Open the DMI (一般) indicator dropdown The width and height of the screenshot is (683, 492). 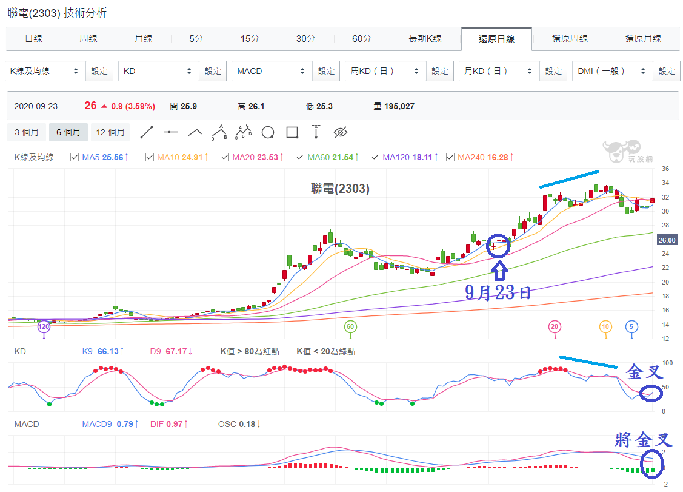coord(613,71)
